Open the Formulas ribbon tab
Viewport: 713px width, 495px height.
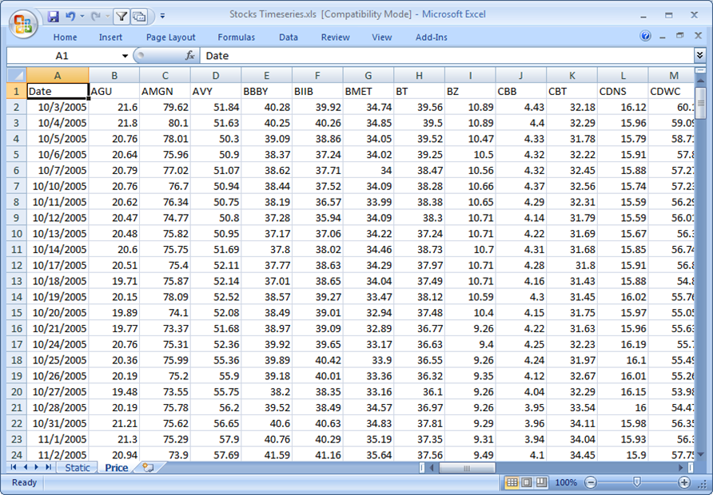point(237,38)
